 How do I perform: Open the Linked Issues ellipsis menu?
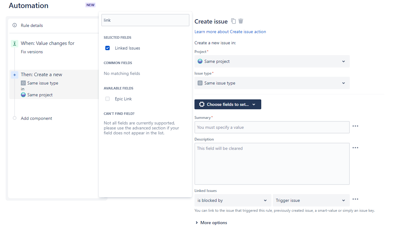point(355,200)
